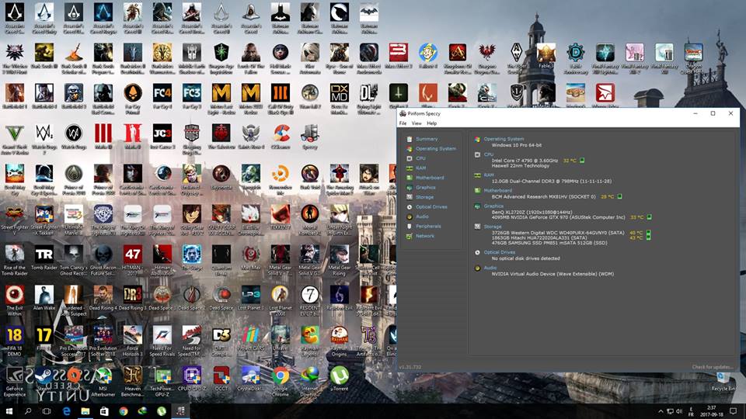
Task: Open Need For Speed Rivals desktop icon
Action: pyautogui.click(x=162, y=341)
